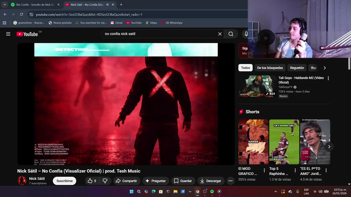Viewport: 351px width, 197px height.
Task: Launch Spotify from the taskbar
Action: point(212,192)
